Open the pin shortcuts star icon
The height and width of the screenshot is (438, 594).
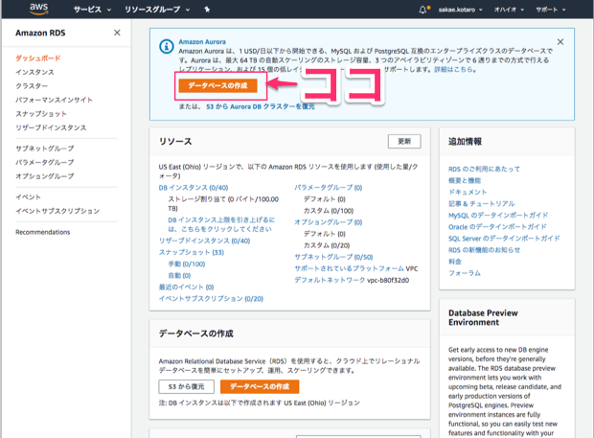coord(207,10)
